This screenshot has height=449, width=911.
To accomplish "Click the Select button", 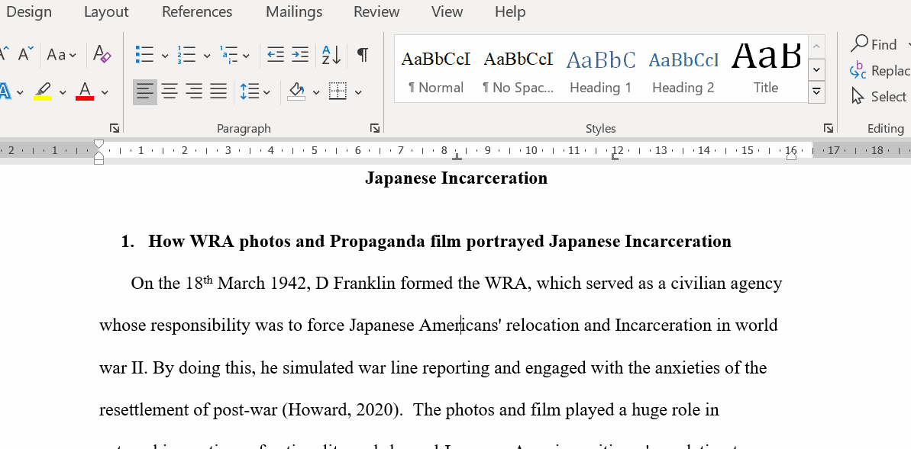I will 879,96.
